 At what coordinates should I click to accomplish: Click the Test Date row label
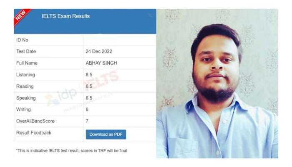[x=26, y=51]
